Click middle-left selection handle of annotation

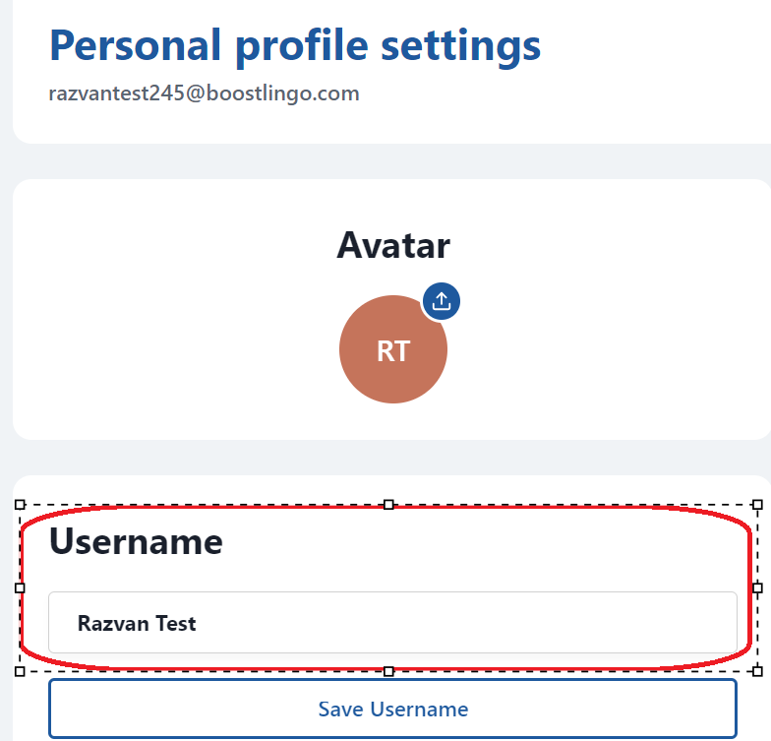[x=20, y=588]
